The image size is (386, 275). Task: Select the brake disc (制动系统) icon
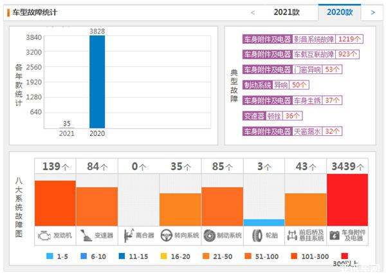coord(209,234)
